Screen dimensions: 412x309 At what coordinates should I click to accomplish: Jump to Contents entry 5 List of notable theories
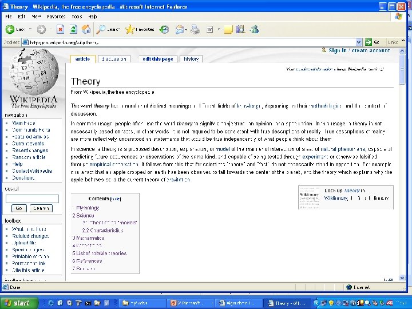tap(100, 253)
